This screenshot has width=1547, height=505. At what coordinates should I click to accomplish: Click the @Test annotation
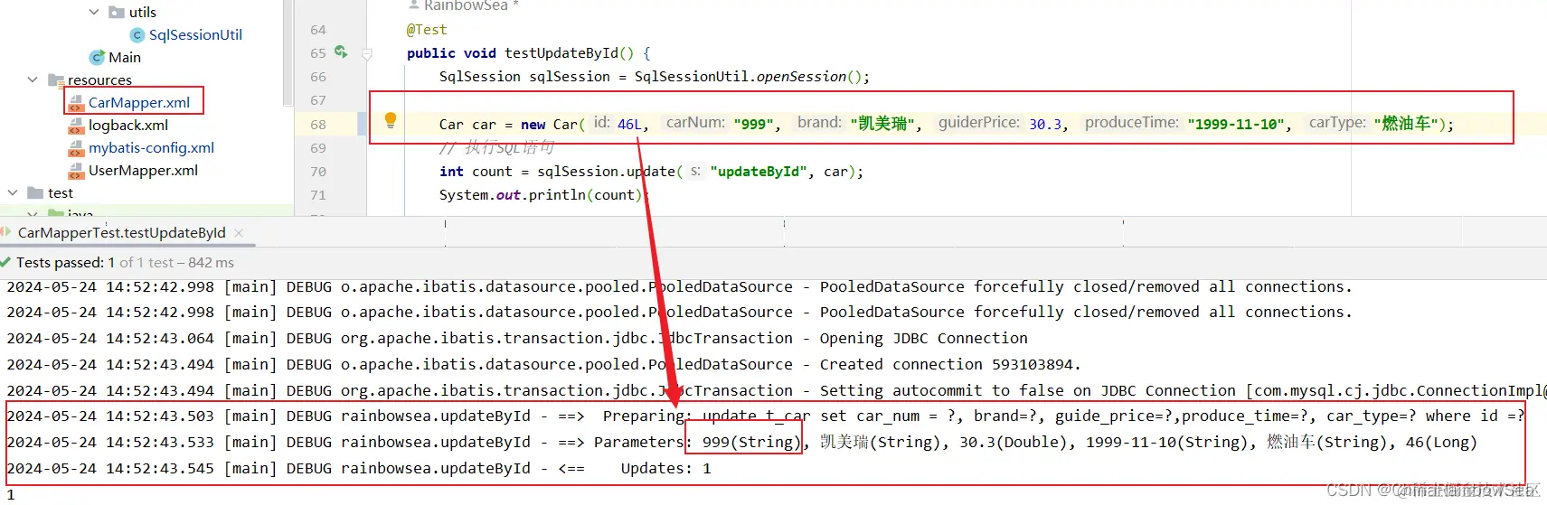point(427,30)
